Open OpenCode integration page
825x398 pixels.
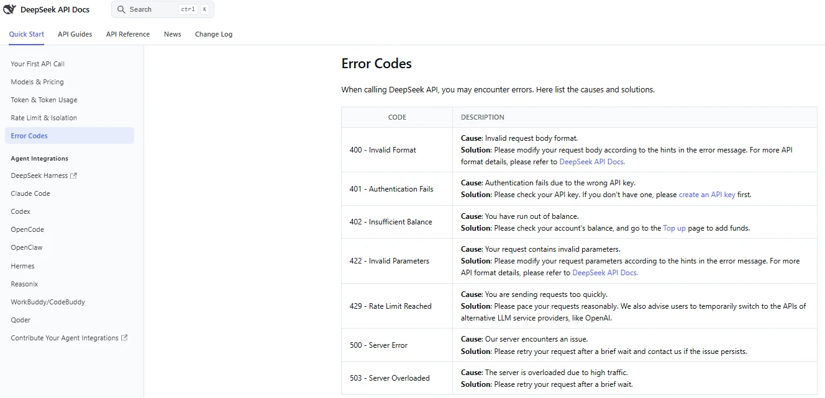point(70,229)
